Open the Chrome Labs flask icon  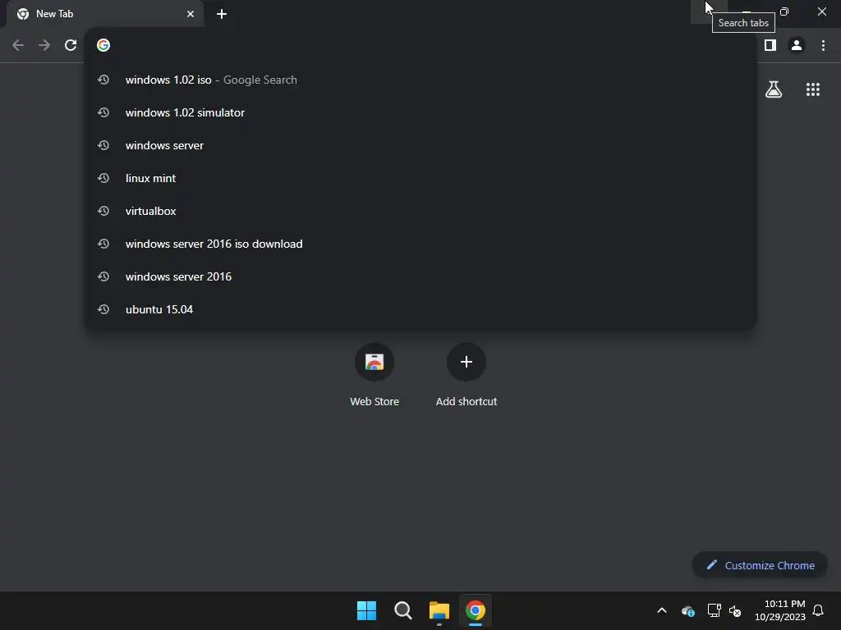coord(774,89)
